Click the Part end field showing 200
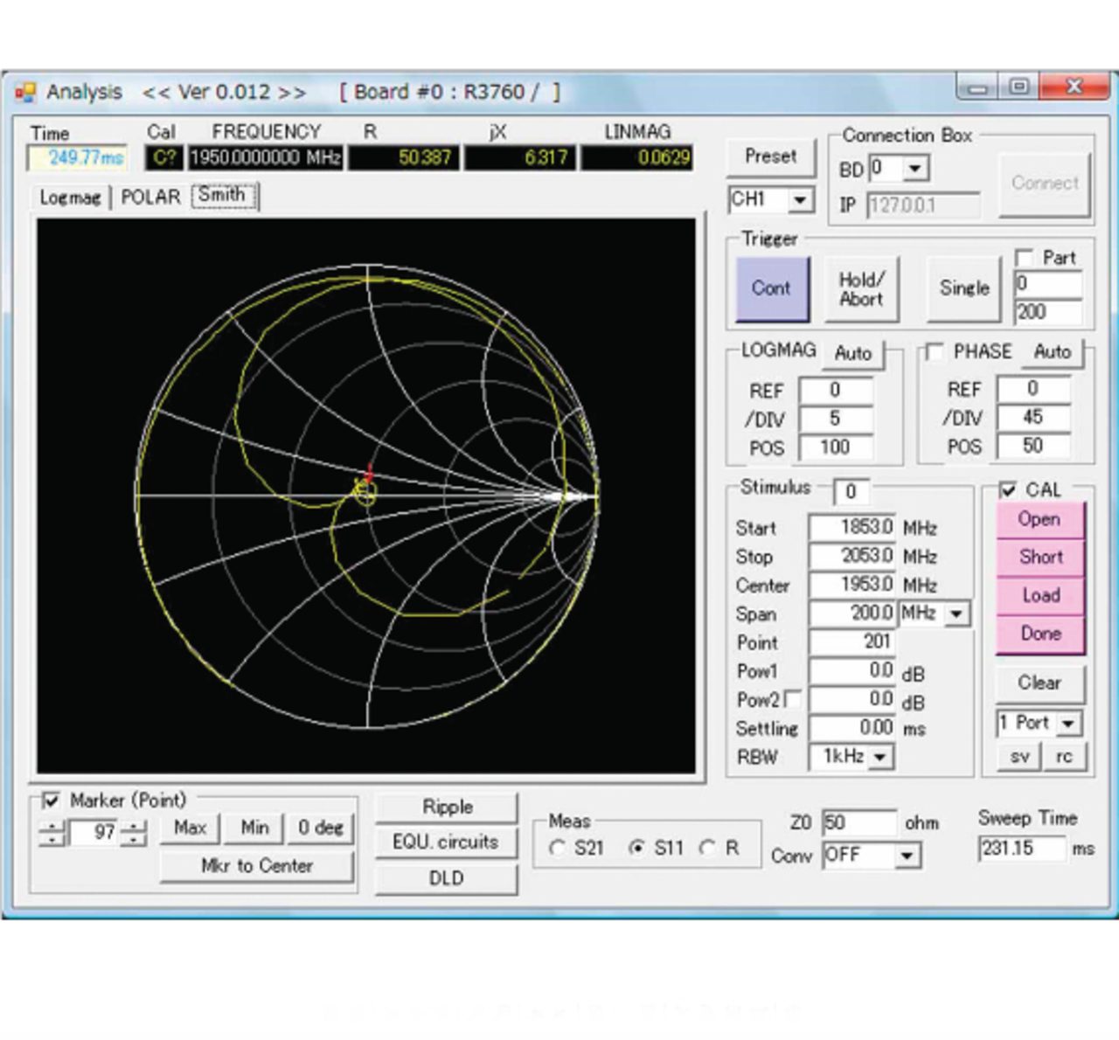The width and height of the screenshot is (1119, 1040). pos(1047,312)
